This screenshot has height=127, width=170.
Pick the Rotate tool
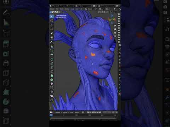(x=52, y=29)
